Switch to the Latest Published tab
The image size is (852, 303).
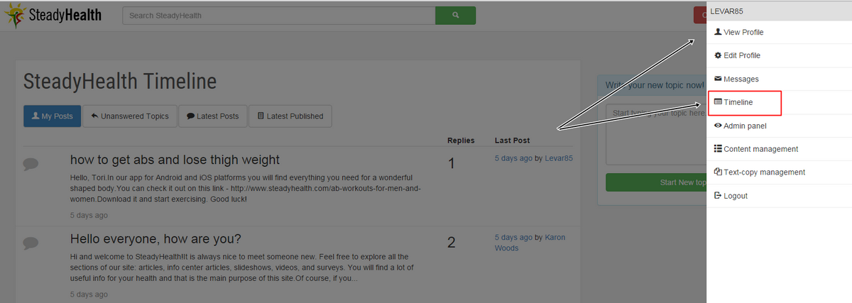pyautogui.click(x=290, y=116)
